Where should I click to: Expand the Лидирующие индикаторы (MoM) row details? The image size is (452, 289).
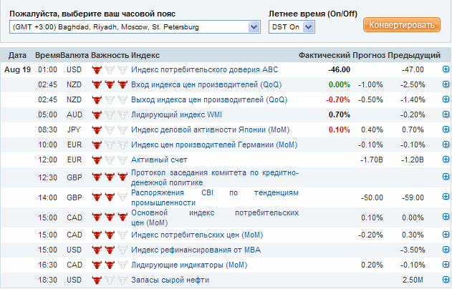pyautogui.click(x=446, y=264)
